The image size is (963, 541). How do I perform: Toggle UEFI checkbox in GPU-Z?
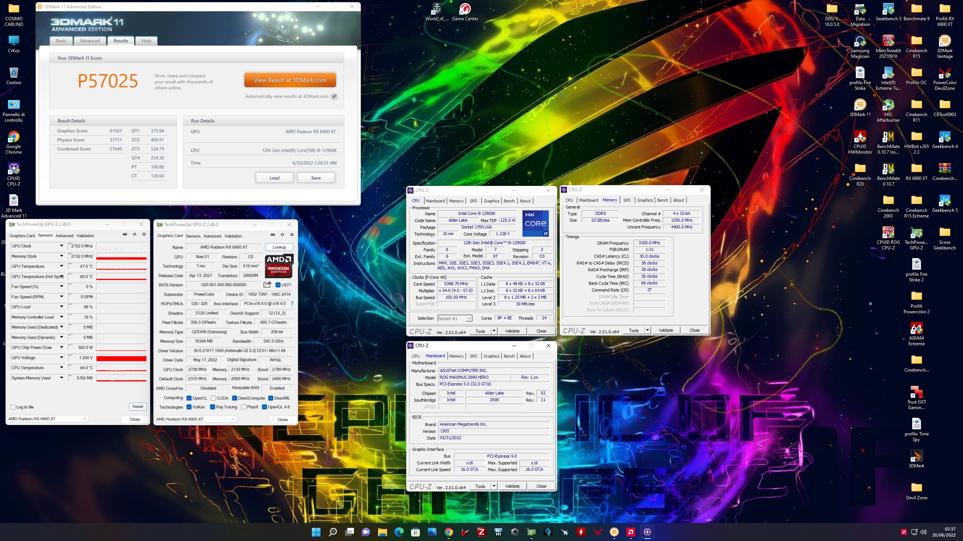(x=278, y=285)
